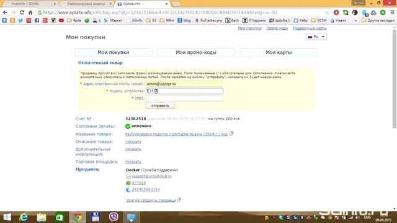Image resolution: width=397 pixels, height=223 pixels.
Task: Show the Описание товара details
Action: tap(133, 142)
